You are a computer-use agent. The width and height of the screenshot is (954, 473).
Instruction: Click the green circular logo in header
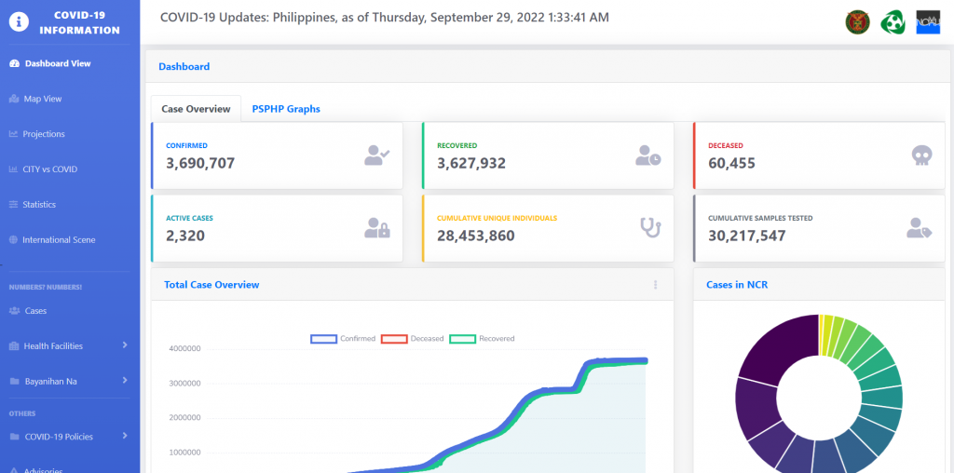(x=893, y=22)
